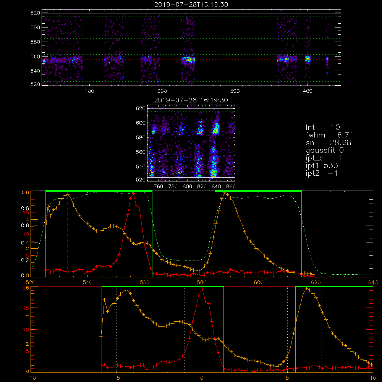Select the "ipt1 533" parameter line
The image size is (382, 382).
(x=322, y=166)
